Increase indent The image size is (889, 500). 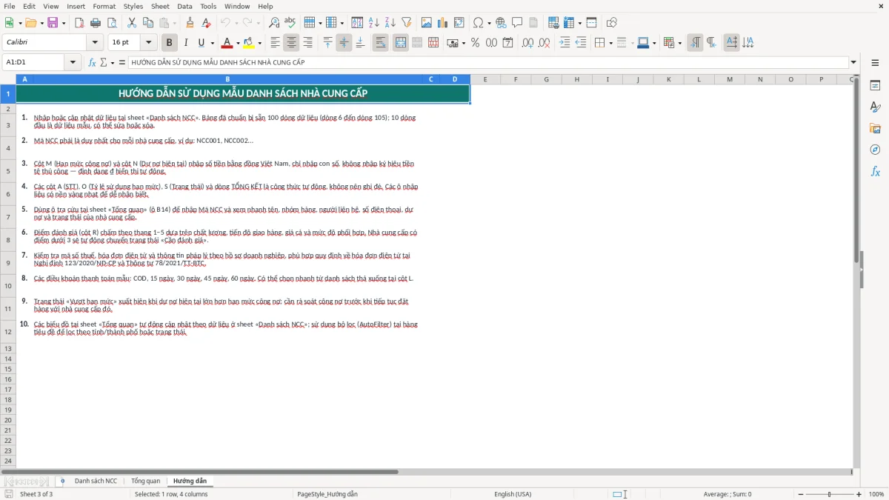pos(565,43)
